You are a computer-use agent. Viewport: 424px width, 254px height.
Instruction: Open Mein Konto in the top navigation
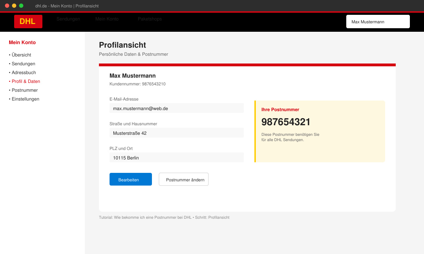pos(107,19)
